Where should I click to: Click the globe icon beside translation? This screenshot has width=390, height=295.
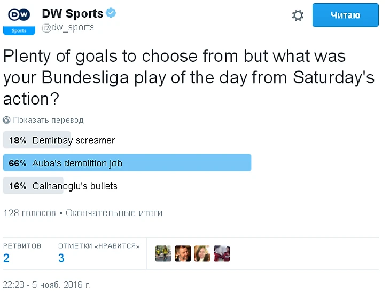click(x=7, y=120)
